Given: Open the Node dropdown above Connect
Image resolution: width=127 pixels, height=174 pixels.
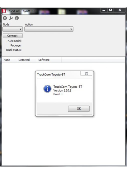Looking at the screenshot, I should (12, 29).
